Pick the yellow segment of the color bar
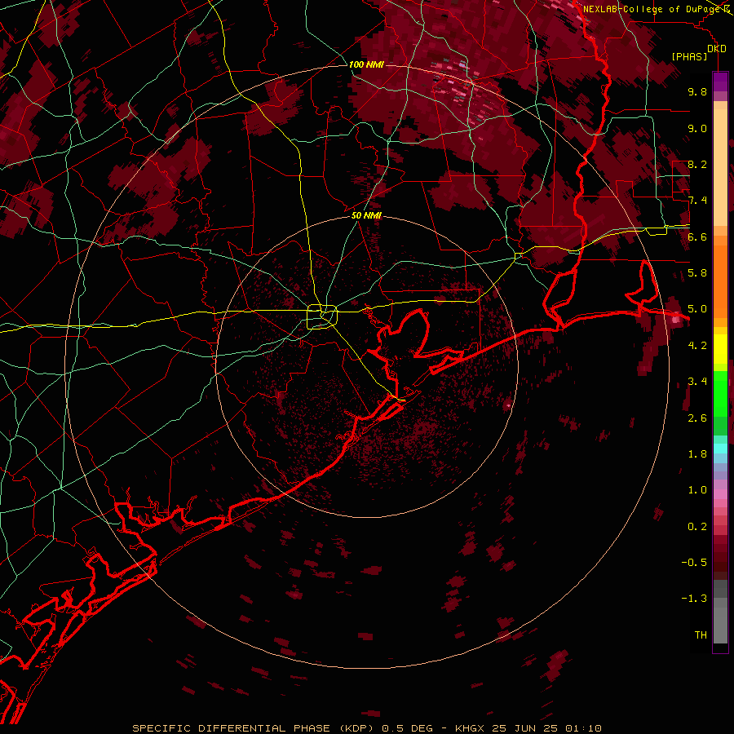Screen dimensions: 734x734 coord(720,349)
